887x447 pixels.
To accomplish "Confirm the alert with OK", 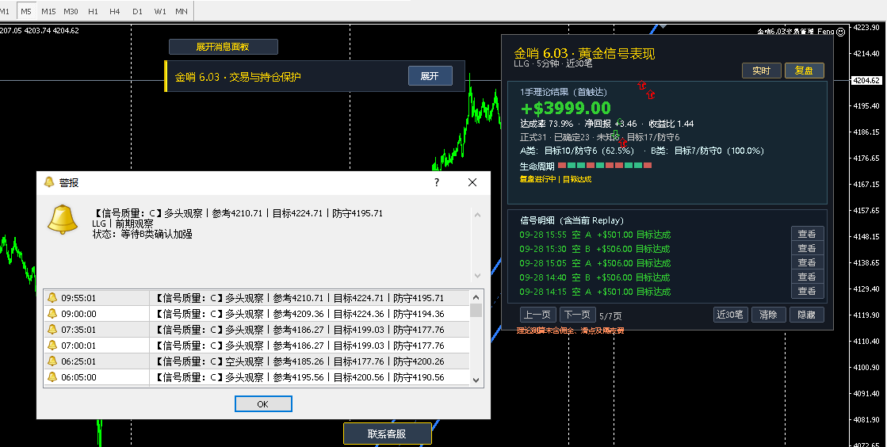I will [x=263, y=404].
